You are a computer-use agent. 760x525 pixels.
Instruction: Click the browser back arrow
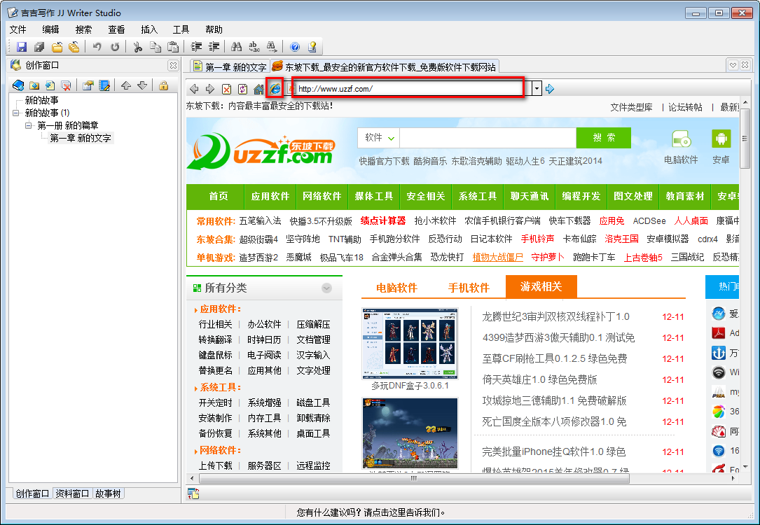[x=194, y=89]
